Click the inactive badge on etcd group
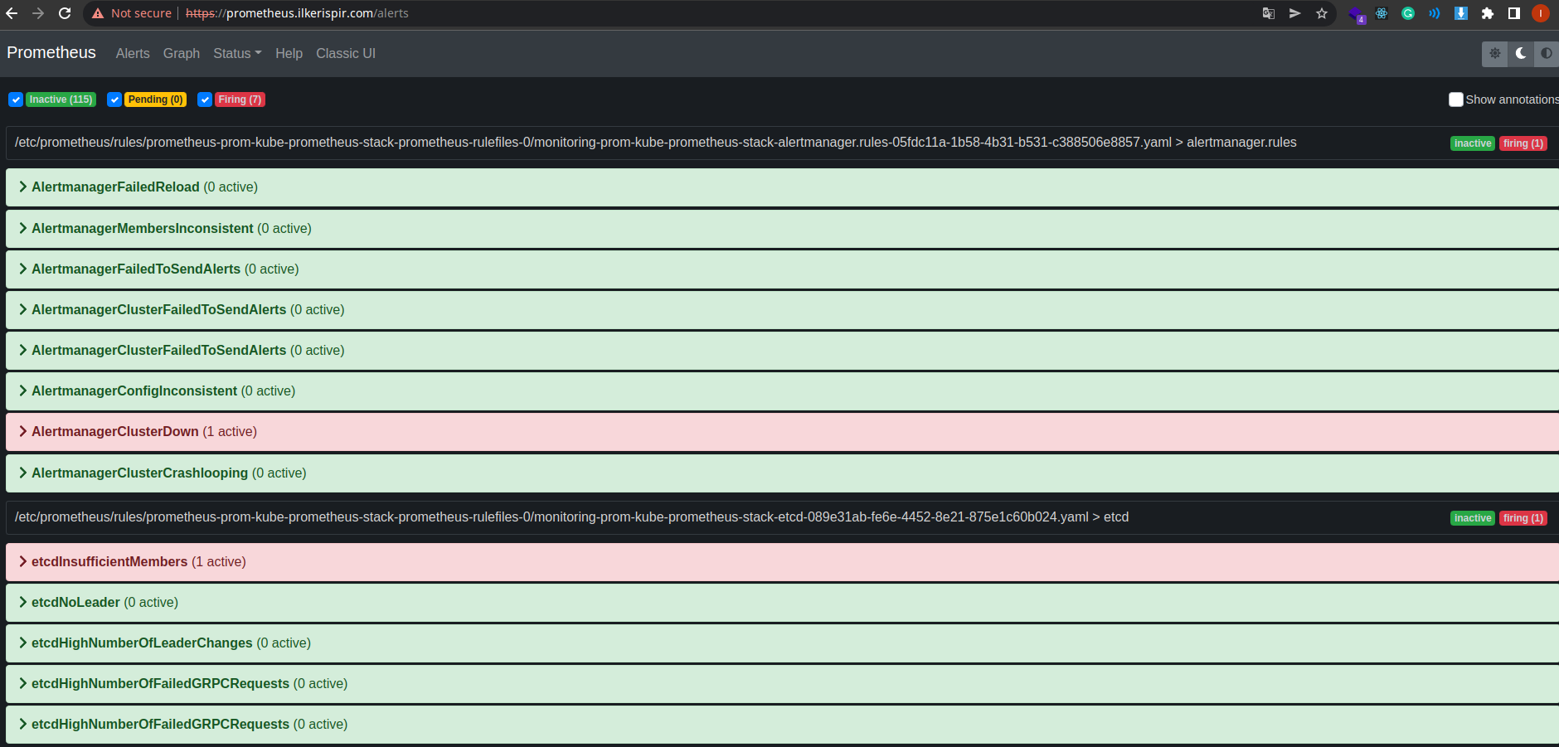 (1473, 518)
